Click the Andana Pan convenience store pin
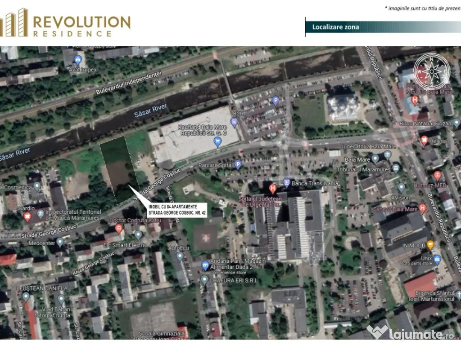 206,265
